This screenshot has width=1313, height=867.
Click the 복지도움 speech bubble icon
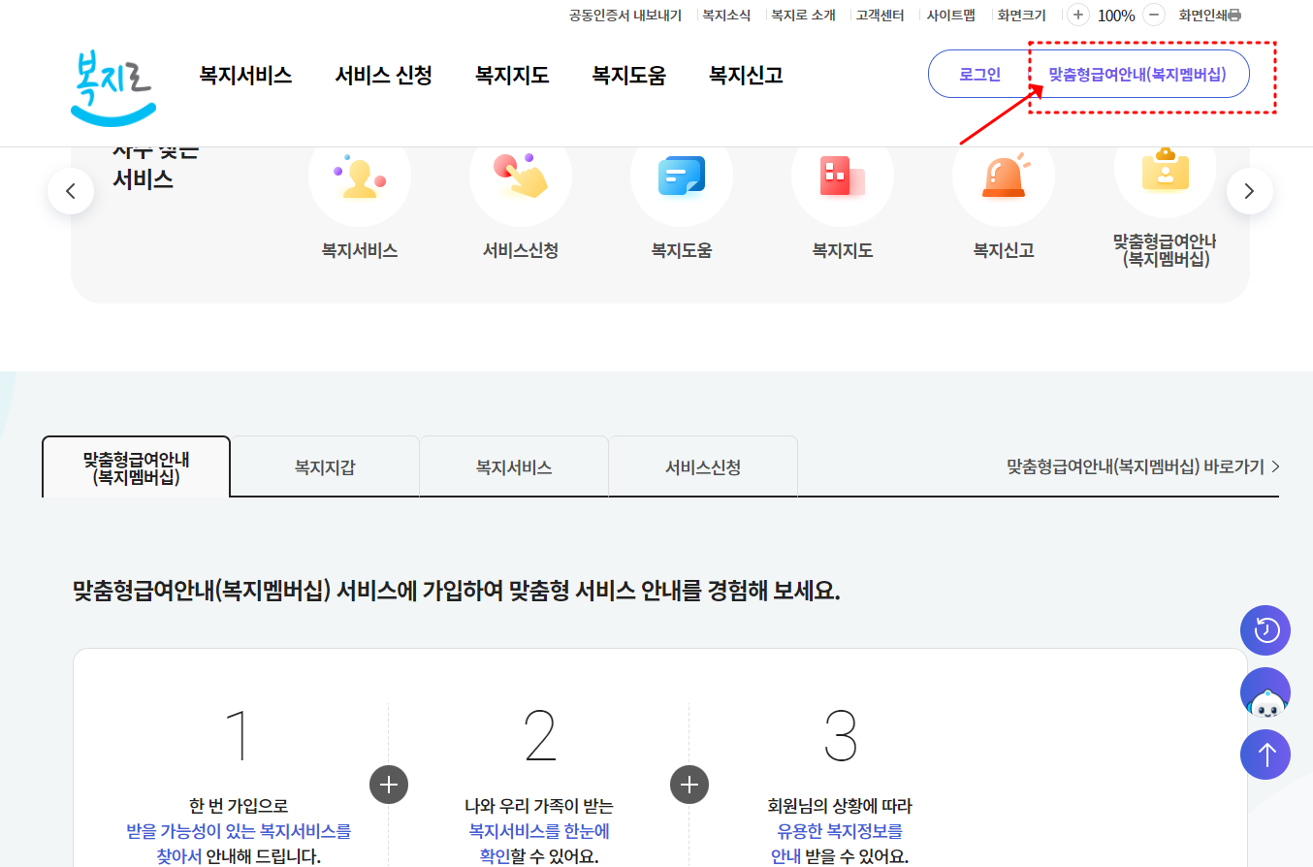(x=681, y=177)
